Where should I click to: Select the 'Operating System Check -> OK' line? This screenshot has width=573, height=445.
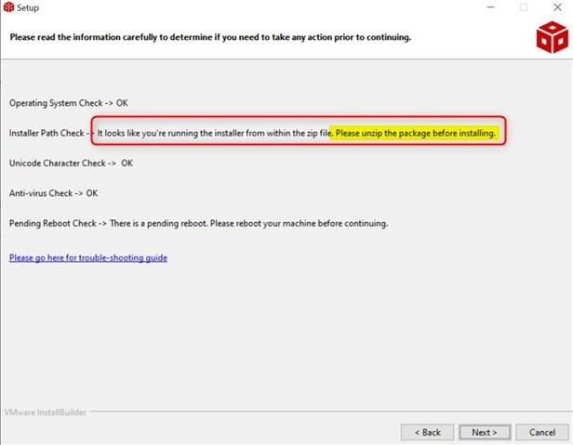[x=69, y=103]
